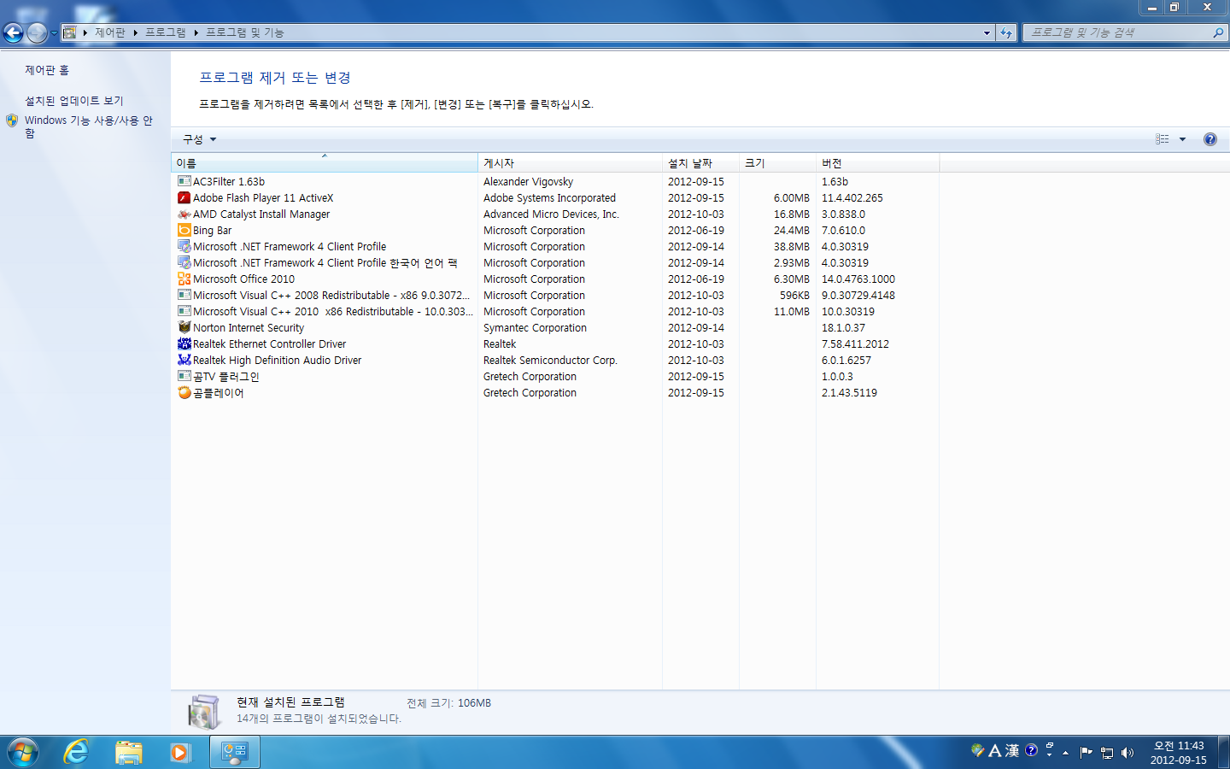The image size is (1230, 769).
Task: Click the taskbar clock showing 오전 11:43
Action: pyautogui.click(x=1178, y=753)
